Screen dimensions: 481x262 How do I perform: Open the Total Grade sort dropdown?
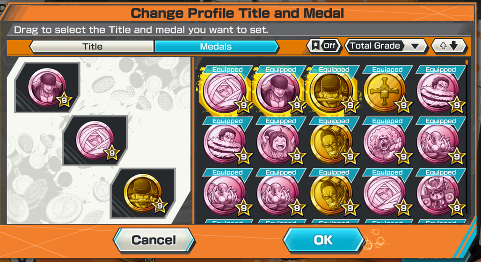pyautogui.click(x=386, y=46)
